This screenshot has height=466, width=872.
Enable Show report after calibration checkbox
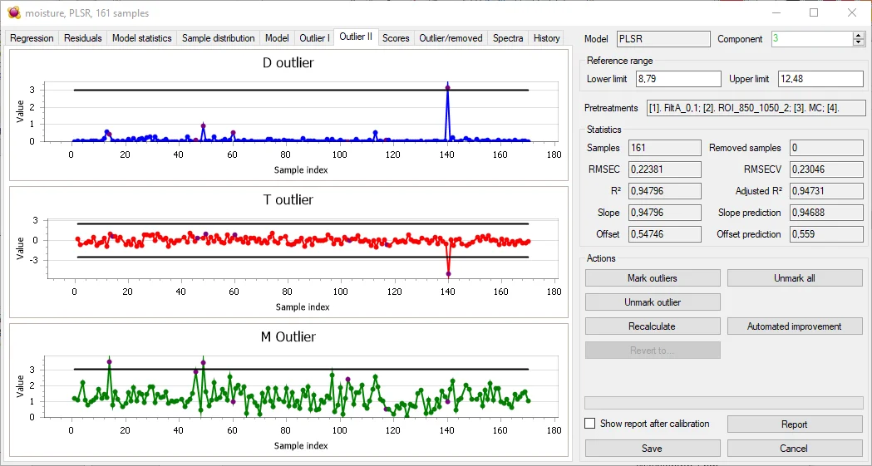590,424
